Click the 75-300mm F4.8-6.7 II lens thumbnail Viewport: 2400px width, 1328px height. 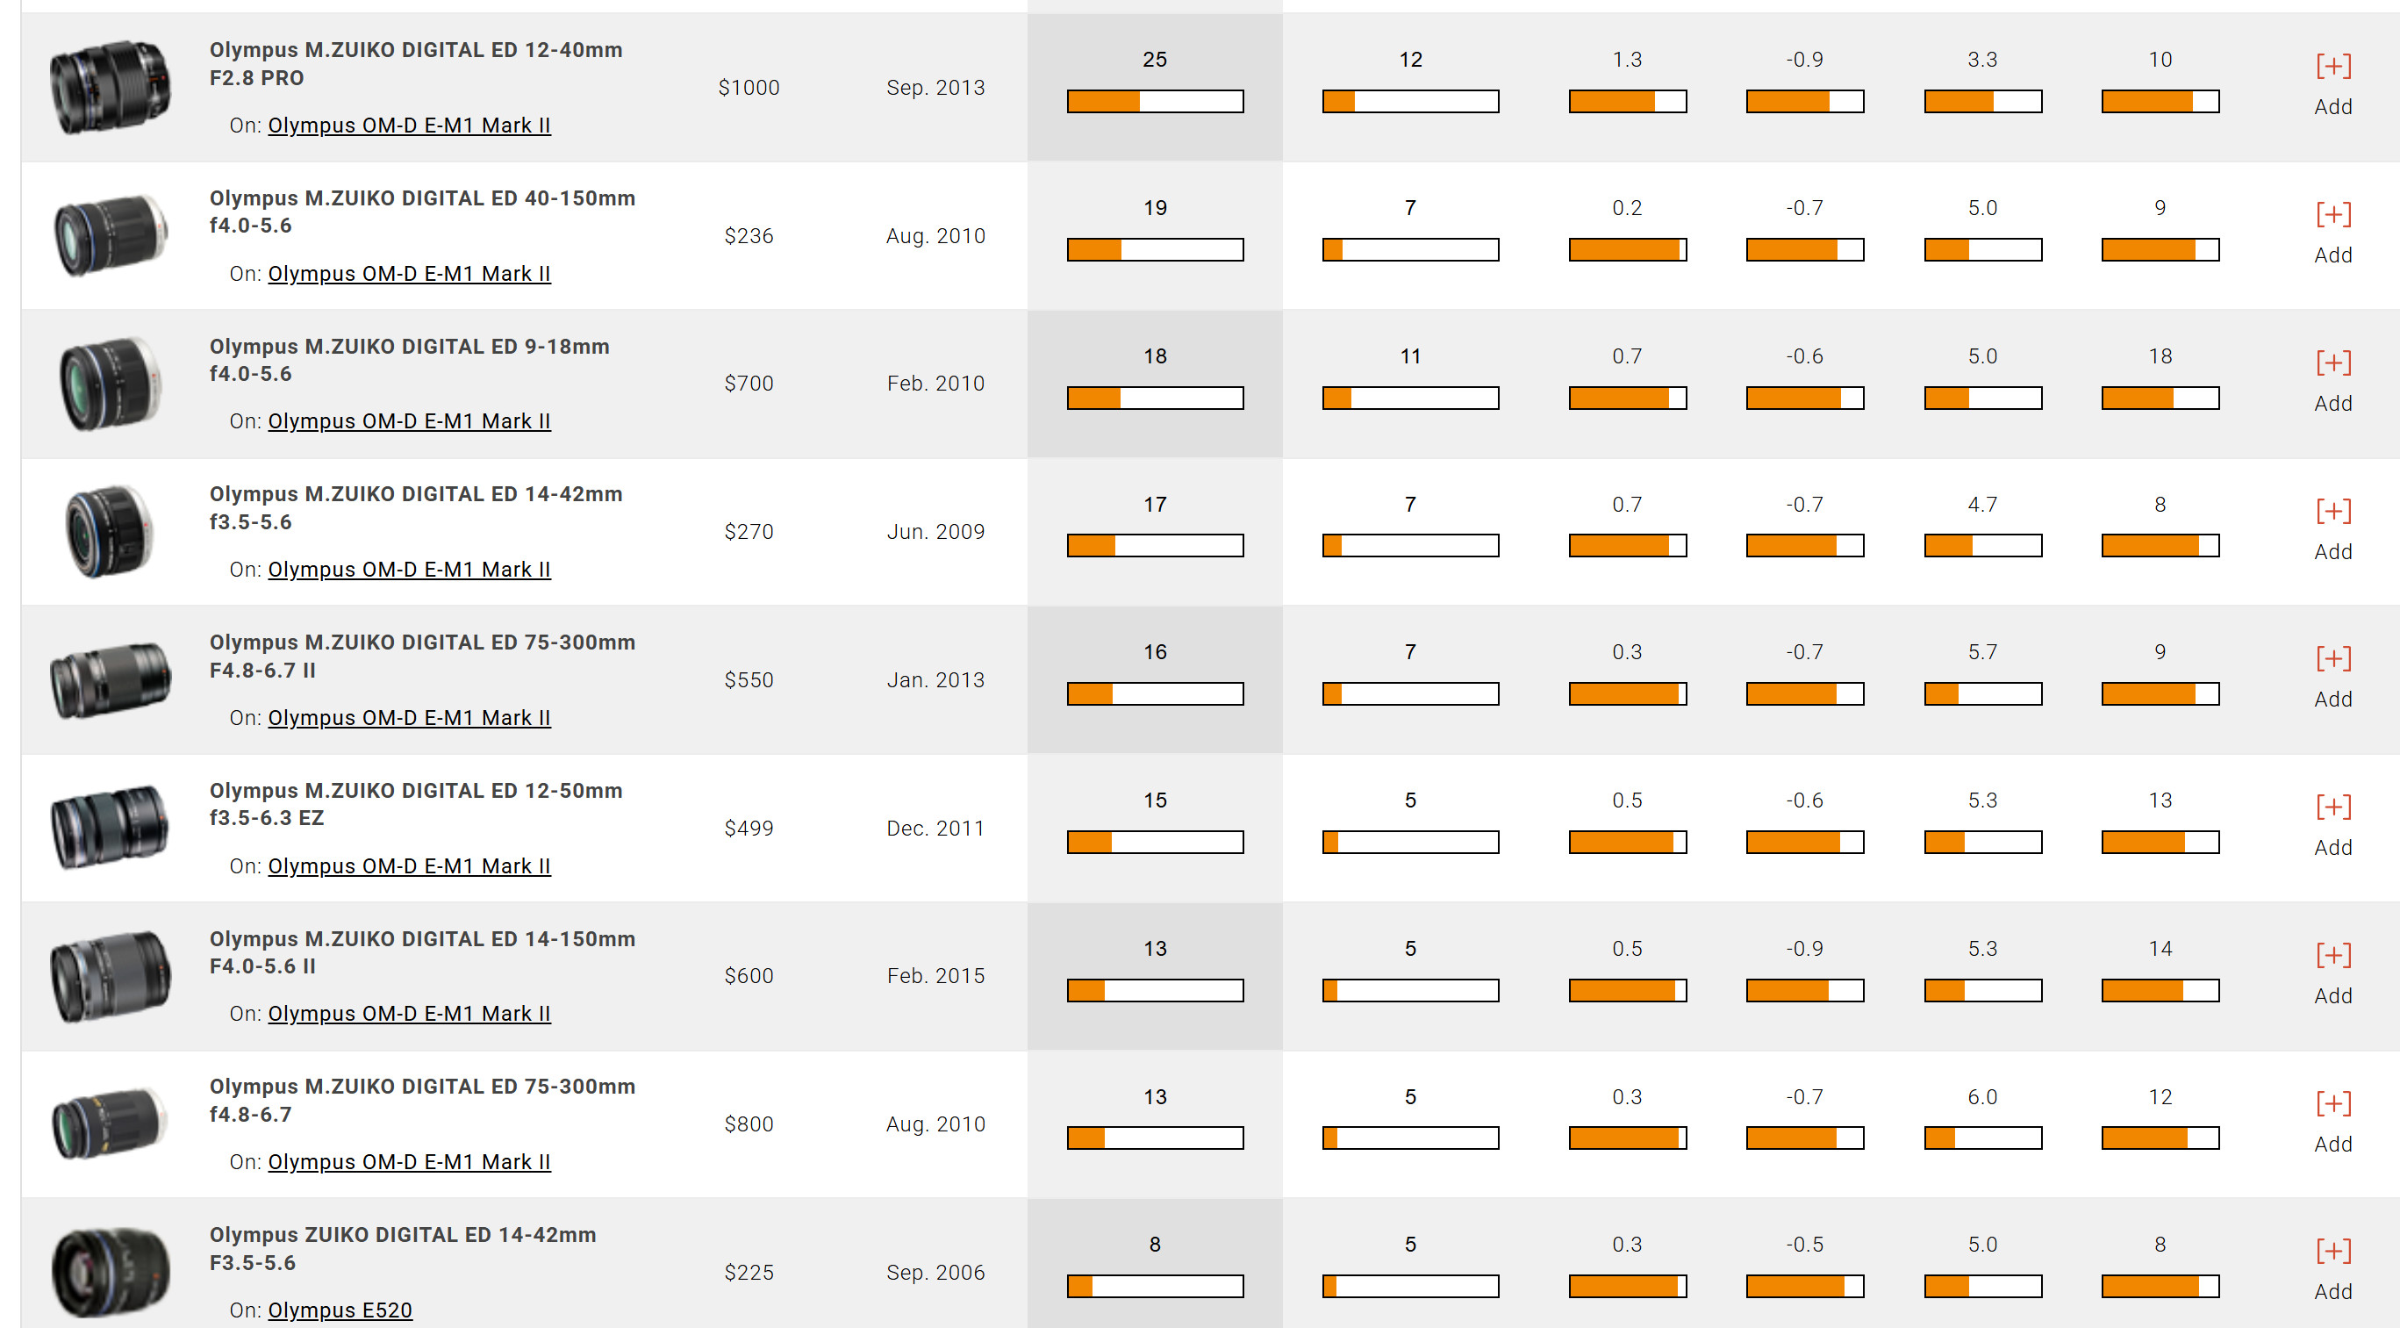110,679
